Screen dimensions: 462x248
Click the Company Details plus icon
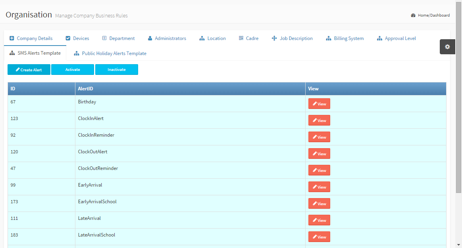pyautogui.click(x=12, y=38)
